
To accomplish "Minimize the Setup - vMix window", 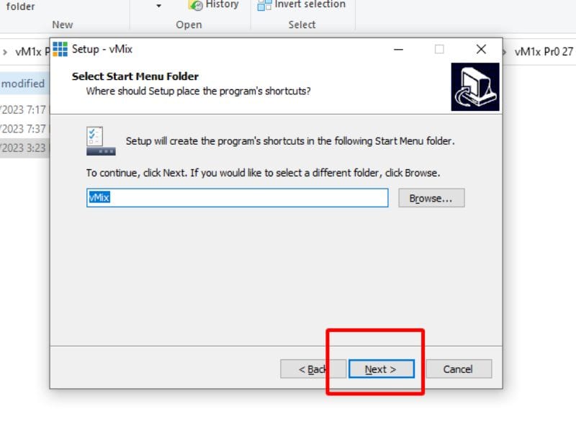I will pyautogui.click(x=398, y=49).
